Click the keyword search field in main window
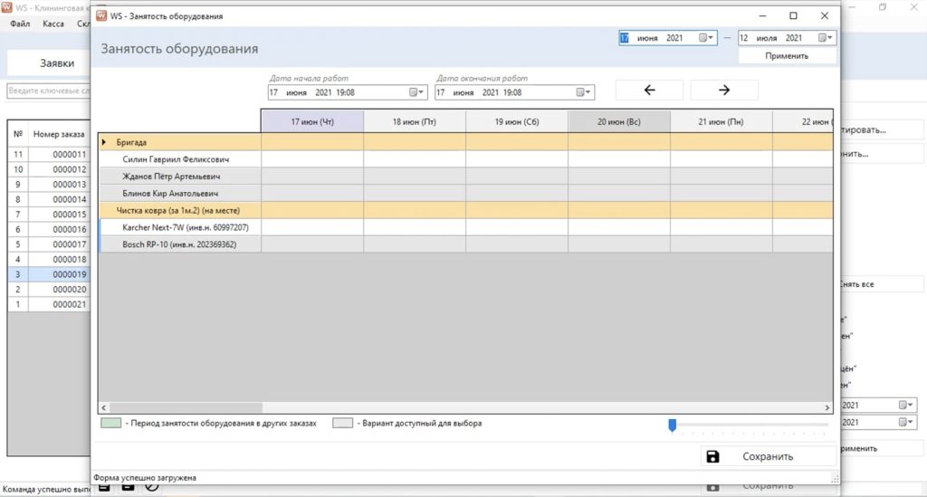Viewport: 927px width, 497px height. point(49,91)
